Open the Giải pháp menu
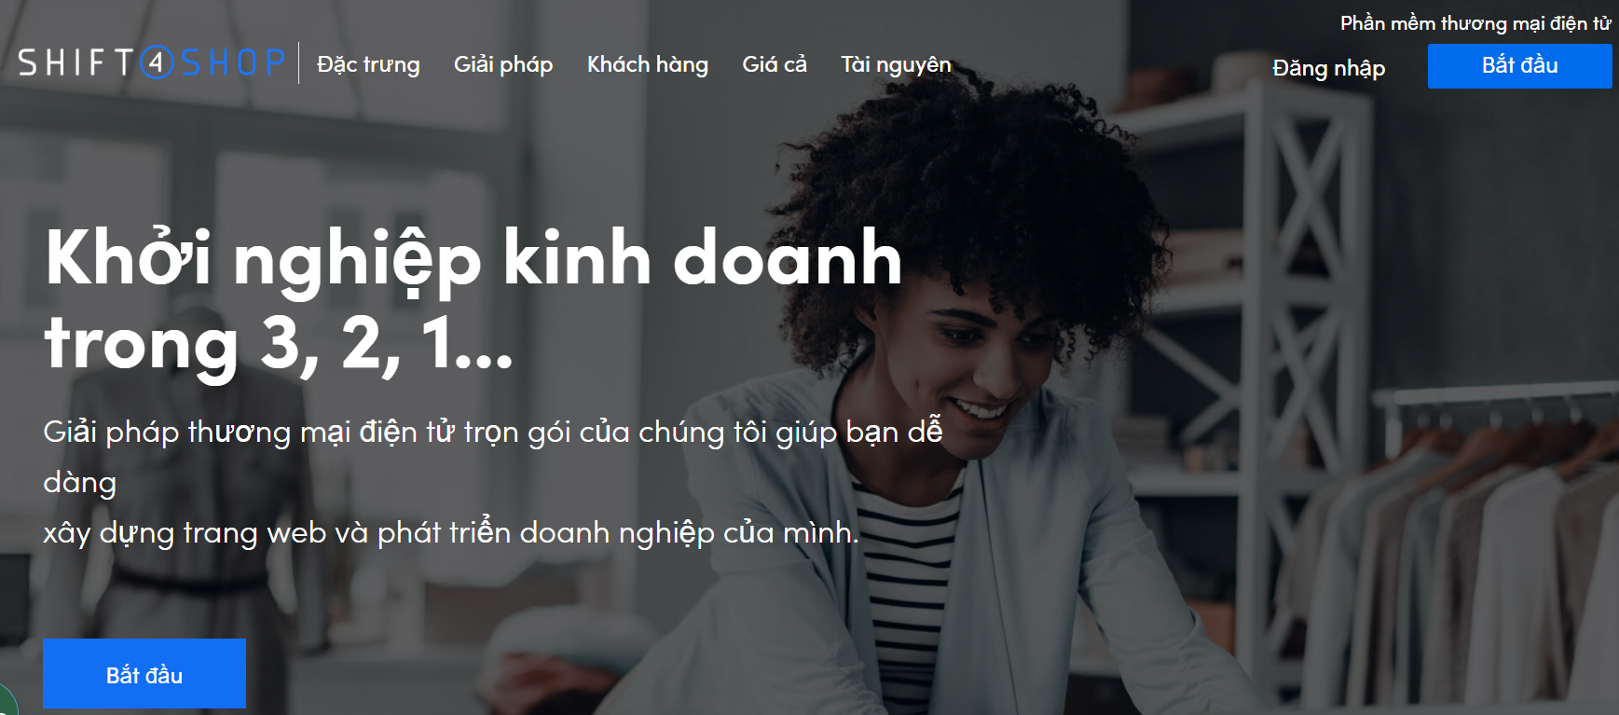The height and width of the screenshot is (715, 1619). click(x=503, y=64)
